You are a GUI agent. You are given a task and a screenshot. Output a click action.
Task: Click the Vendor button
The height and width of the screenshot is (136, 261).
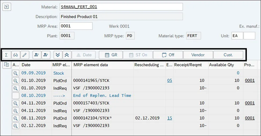(x=198, y=55)
